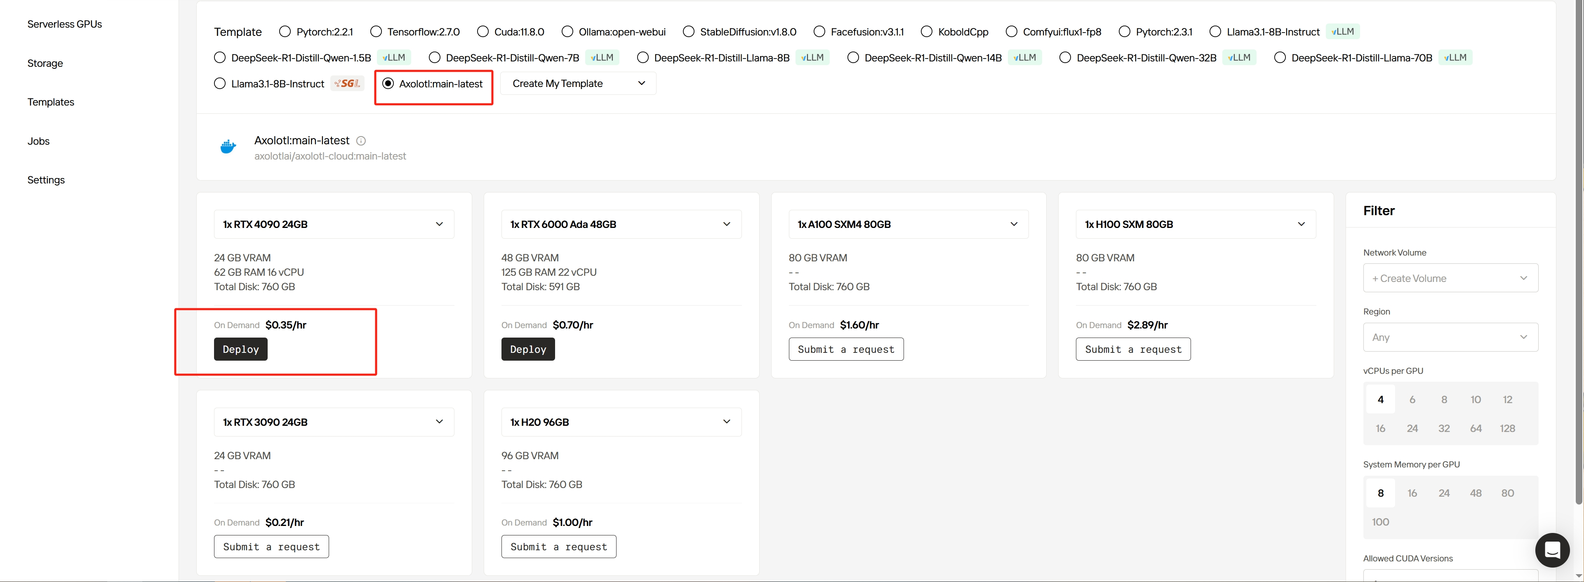Open the Region Any dropdown
Screen dimensions: 1584x582
pos(1450,338)
